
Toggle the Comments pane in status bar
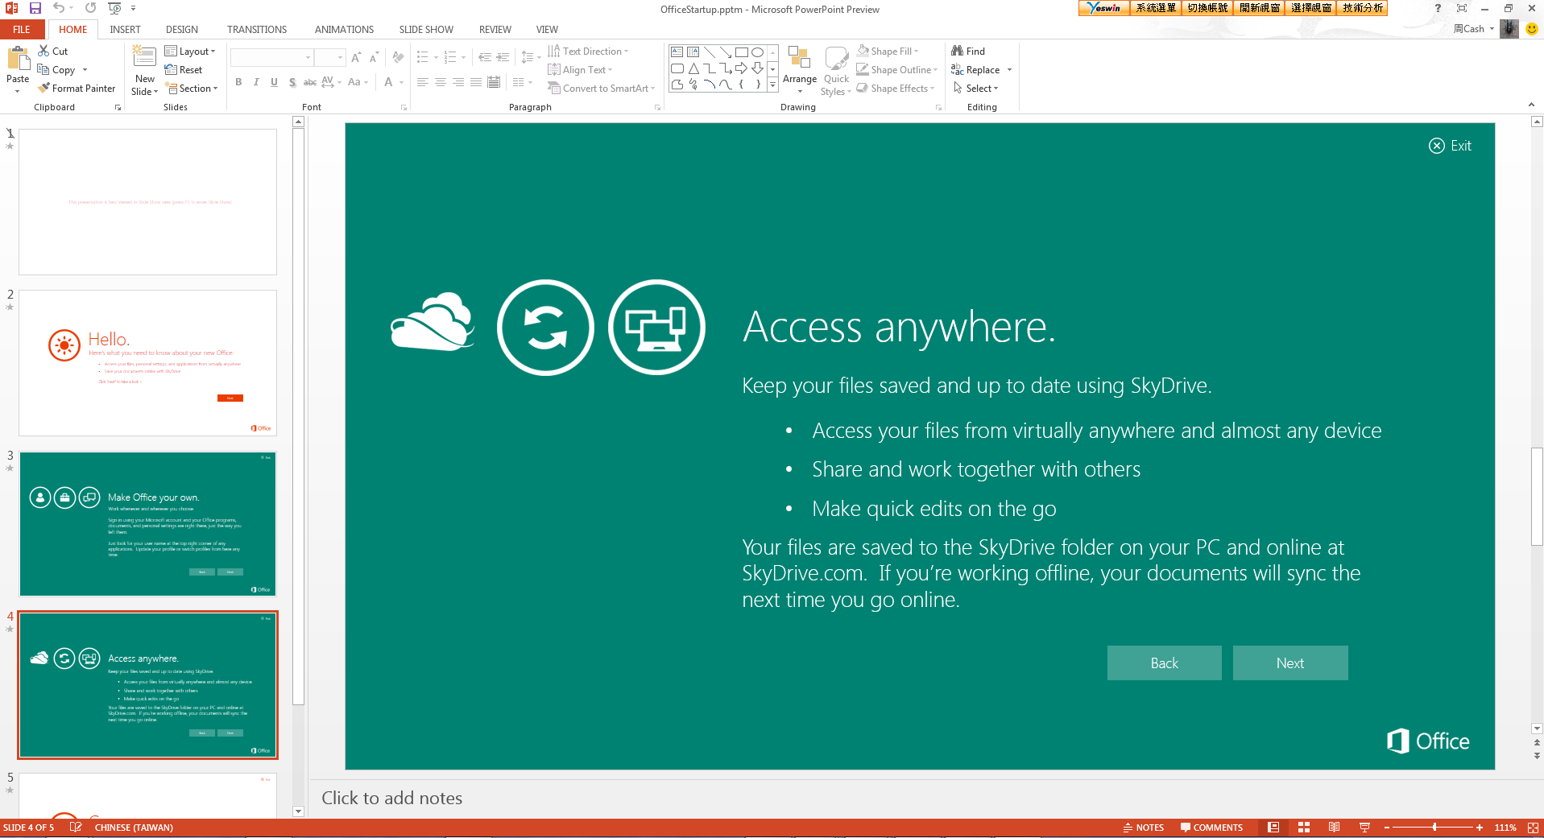coord(1211,828)
